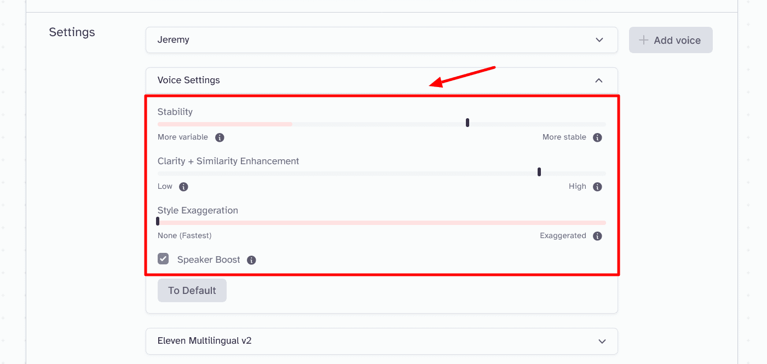Click the Style Exaggeration slider handle

coord(158,221)
